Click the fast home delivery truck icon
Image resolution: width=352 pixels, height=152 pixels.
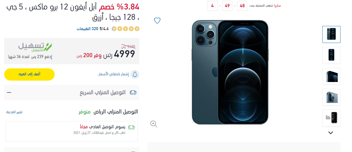133,93
